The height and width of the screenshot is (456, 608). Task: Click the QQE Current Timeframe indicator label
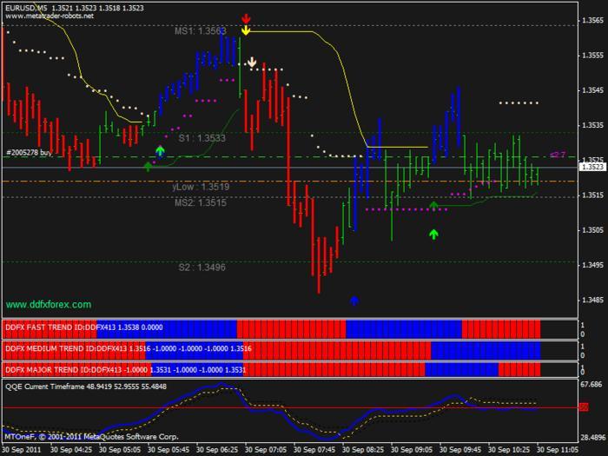(x=86, y=387)
